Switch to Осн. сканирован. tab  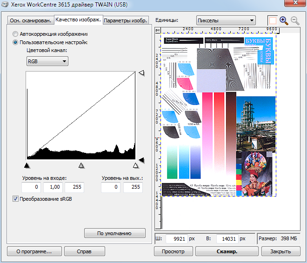point(31,20)
